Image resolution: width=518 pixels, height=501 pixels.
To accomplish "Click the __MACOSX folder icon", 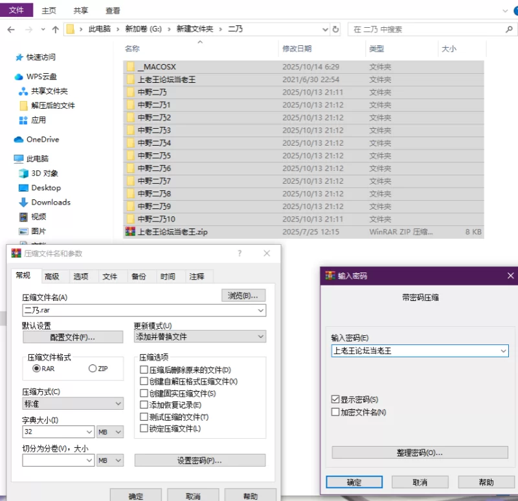I will [x=130, y=67].
